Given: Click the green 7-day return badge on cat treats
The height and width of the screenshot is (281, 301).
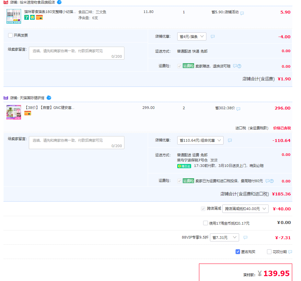Looking at the screenshot, I should pyautogui.click(x=27, y=18).
